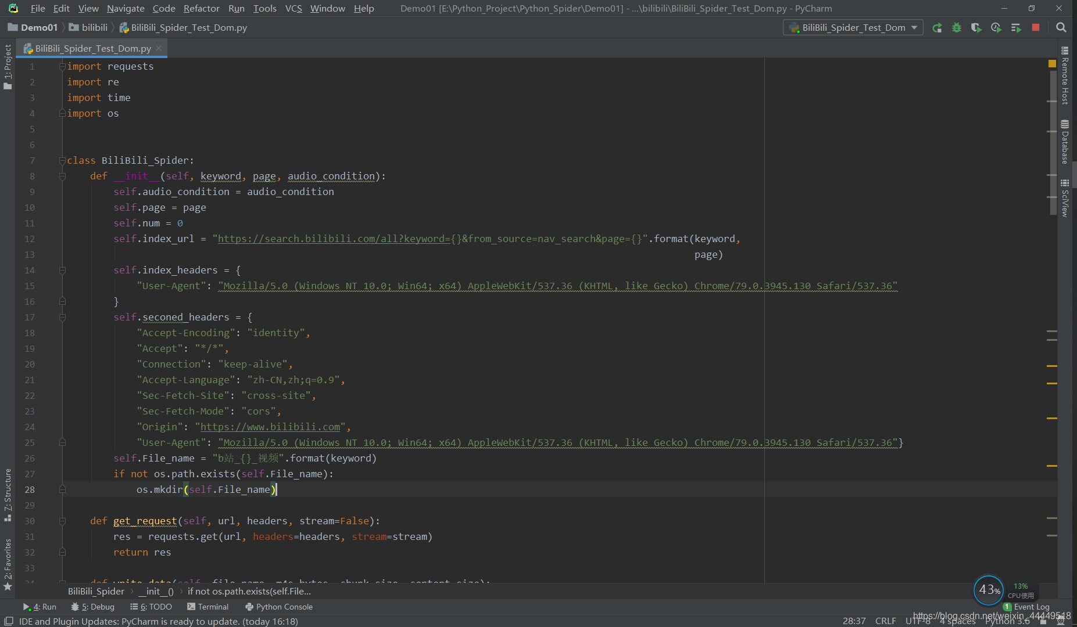Click line number 28 in gutter
The width and height of the screenshot is (1077, 627).
click(x=30, y=490)
